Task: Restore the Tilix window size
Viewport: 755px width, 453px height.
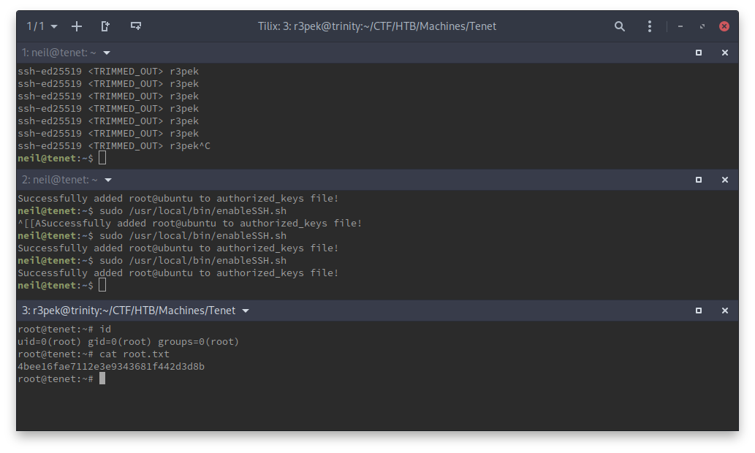Action: pos(702,26)
